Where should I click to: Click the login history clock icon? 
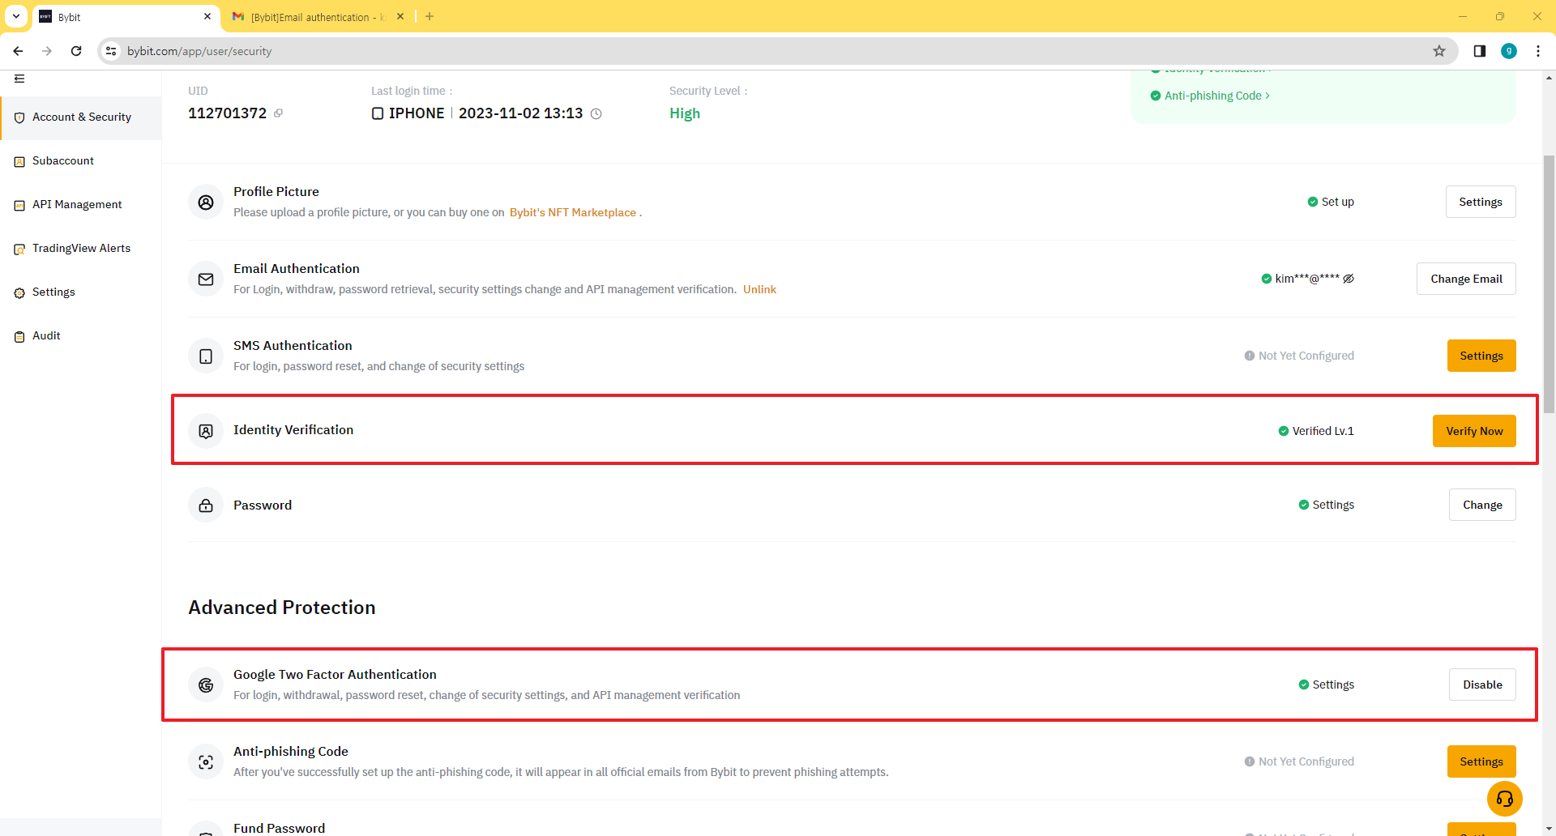[x=596, y=114]
